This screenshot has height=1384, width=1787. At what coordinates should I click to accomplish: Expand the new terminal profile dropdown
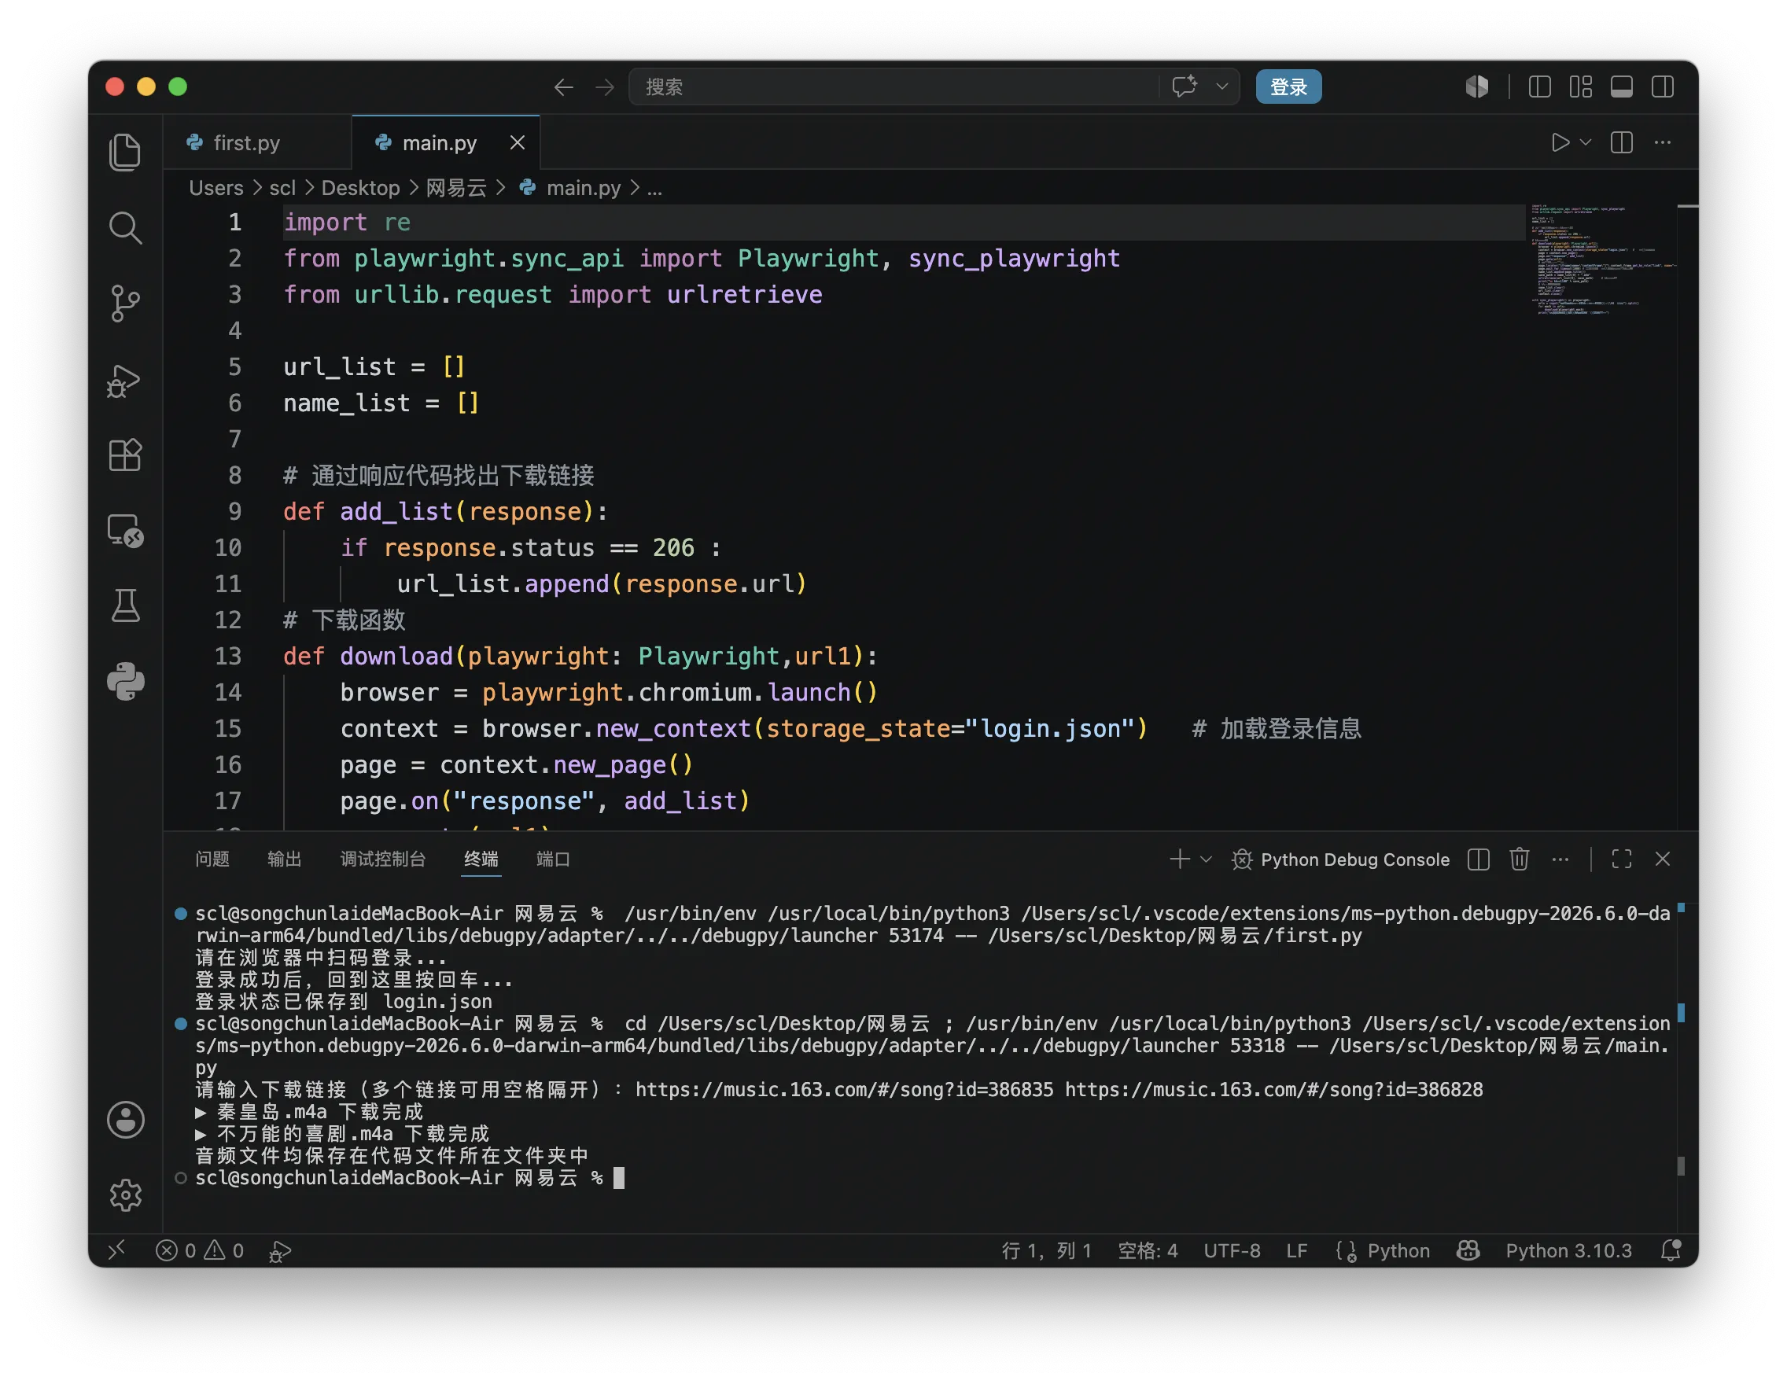(x=1206, y=859)
